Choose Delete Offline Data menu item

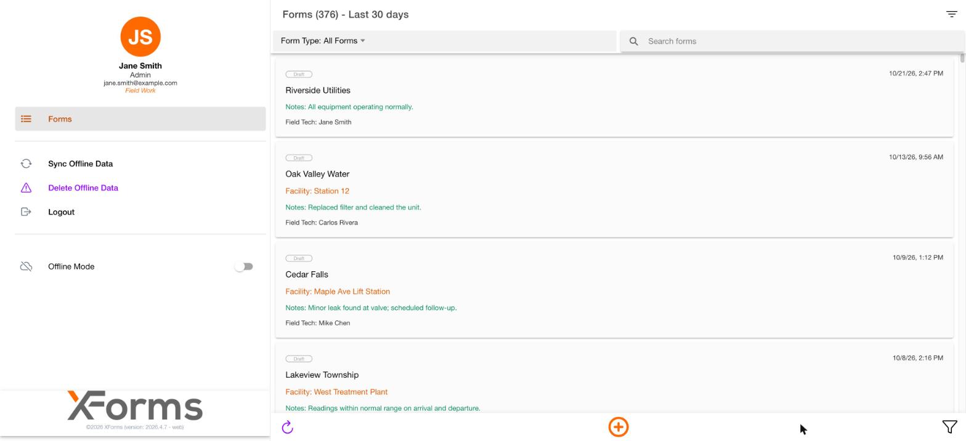click(x=140, y=188)
